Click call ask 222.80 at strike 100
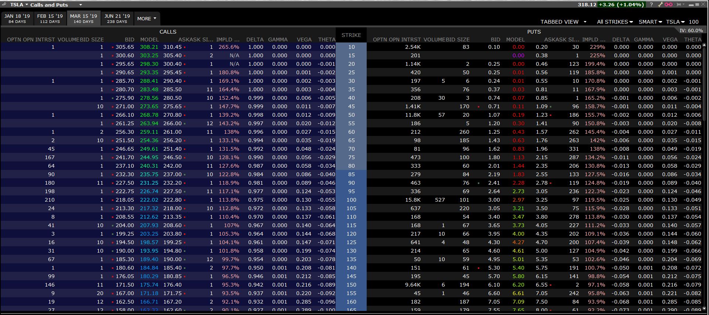This screenshot has width=709, height=315. 172,200
